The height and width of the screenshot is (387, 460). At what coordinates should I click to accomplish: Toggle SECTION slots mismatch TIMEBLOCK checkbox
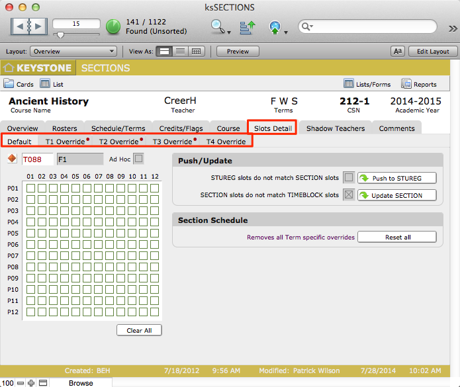coord(349,195)
